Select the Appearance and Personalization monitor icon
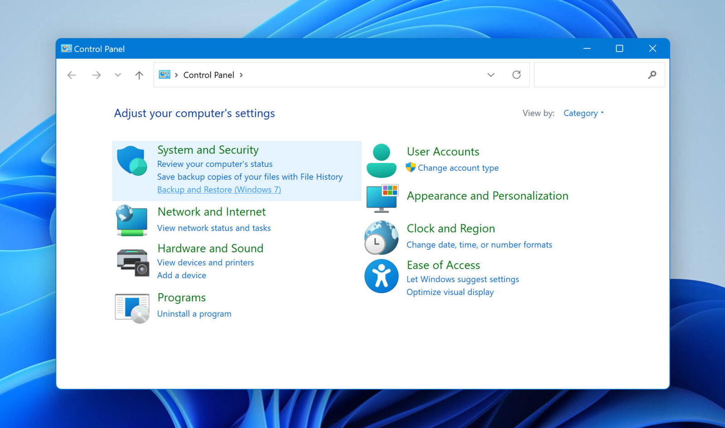Screen dimensions: 725x428 tap(382, 198)
